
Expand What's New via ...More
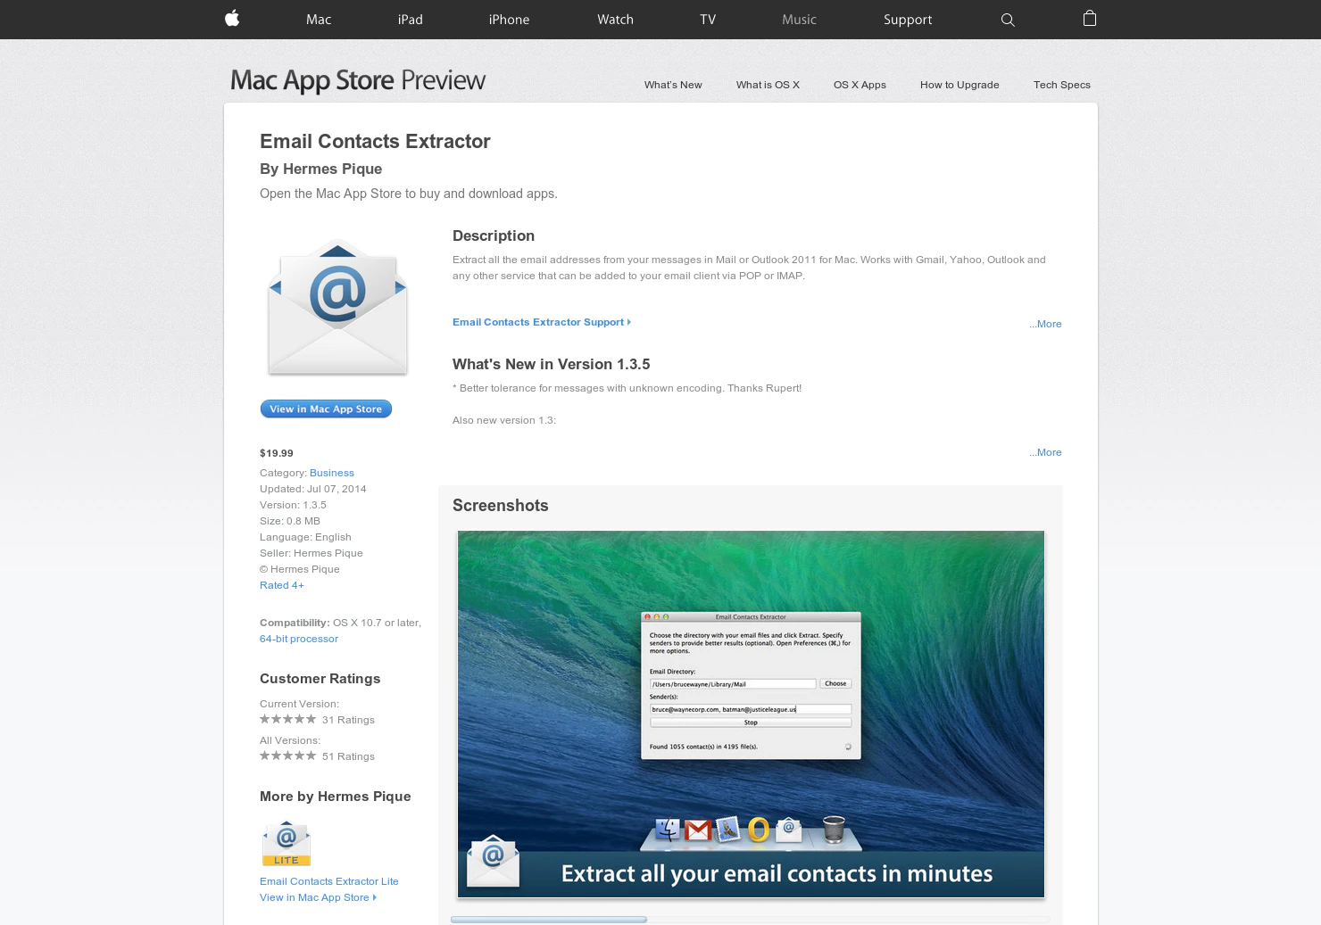pyautogui.click(x=1044, y=452)
